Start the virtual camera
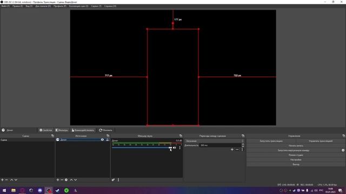346x194 pixels. (x=294, y=150)
